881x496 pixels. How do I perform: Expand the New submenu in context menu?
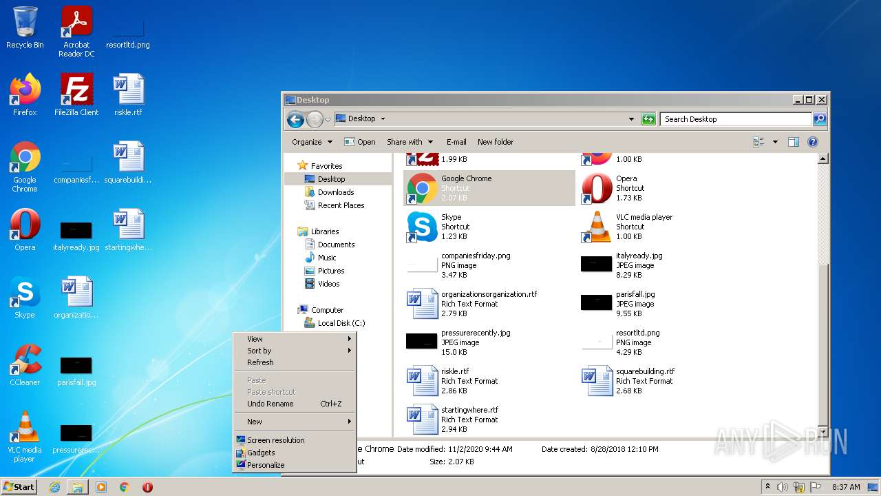(295, 422)
